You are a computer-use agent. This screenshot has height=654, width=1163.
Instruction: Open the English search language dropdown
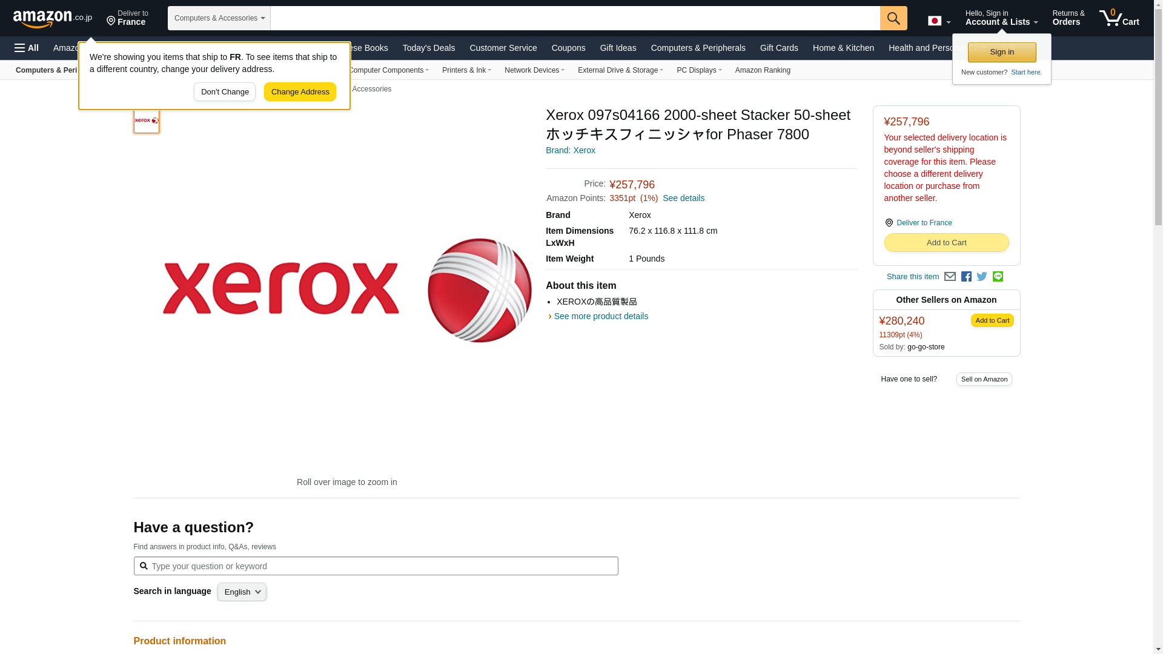tap(242, 592)
